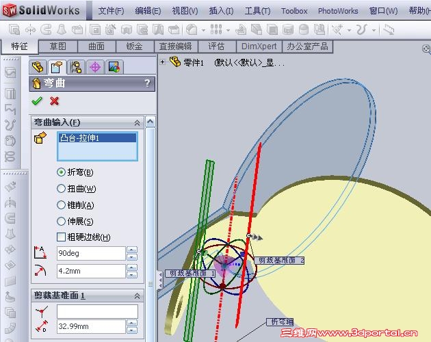This screenshot has width=431, height=342.
Task: Open the Hole Wizard tool
Action: [x=111, y=29]
